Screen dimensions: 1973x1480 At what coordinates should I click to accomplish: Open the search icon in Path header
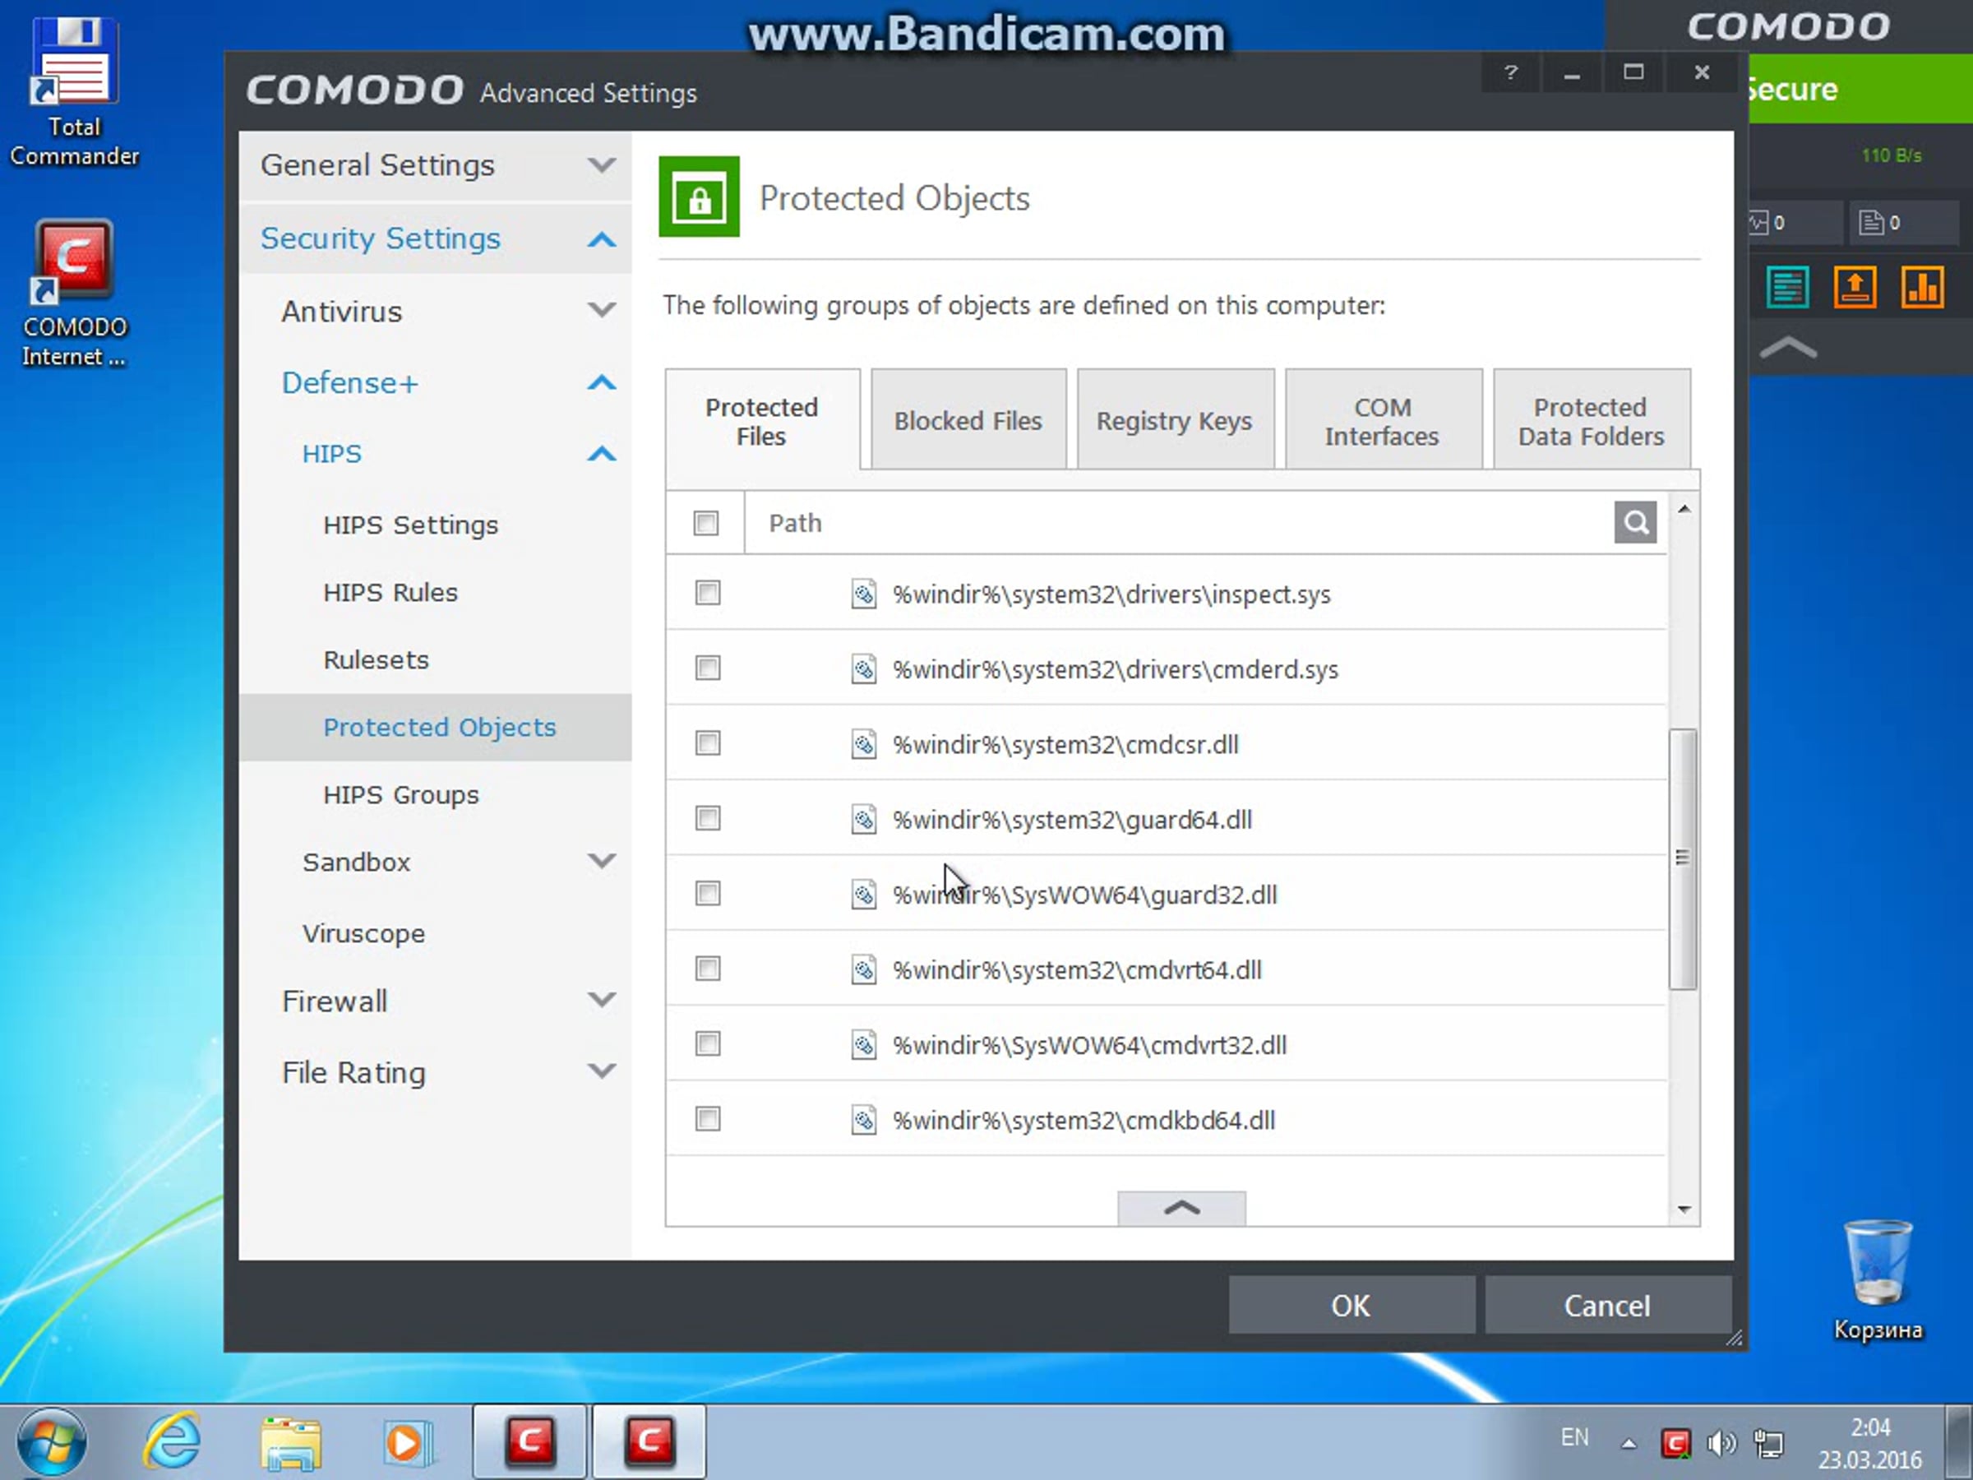pos(1634,522)
